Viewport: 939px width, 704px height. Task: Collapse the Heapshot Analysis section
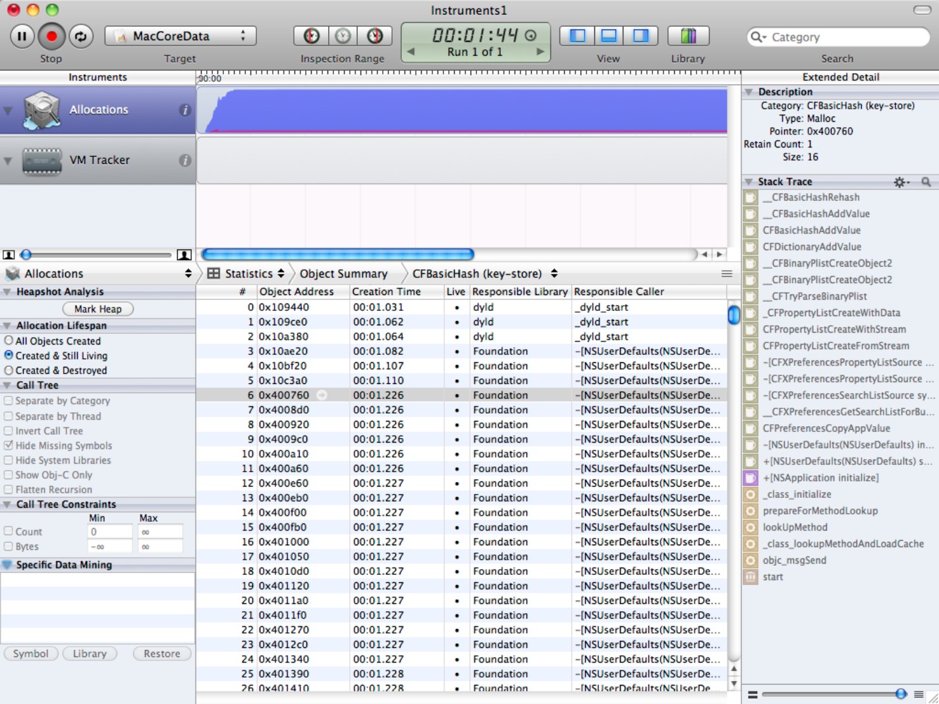point(7,292)
